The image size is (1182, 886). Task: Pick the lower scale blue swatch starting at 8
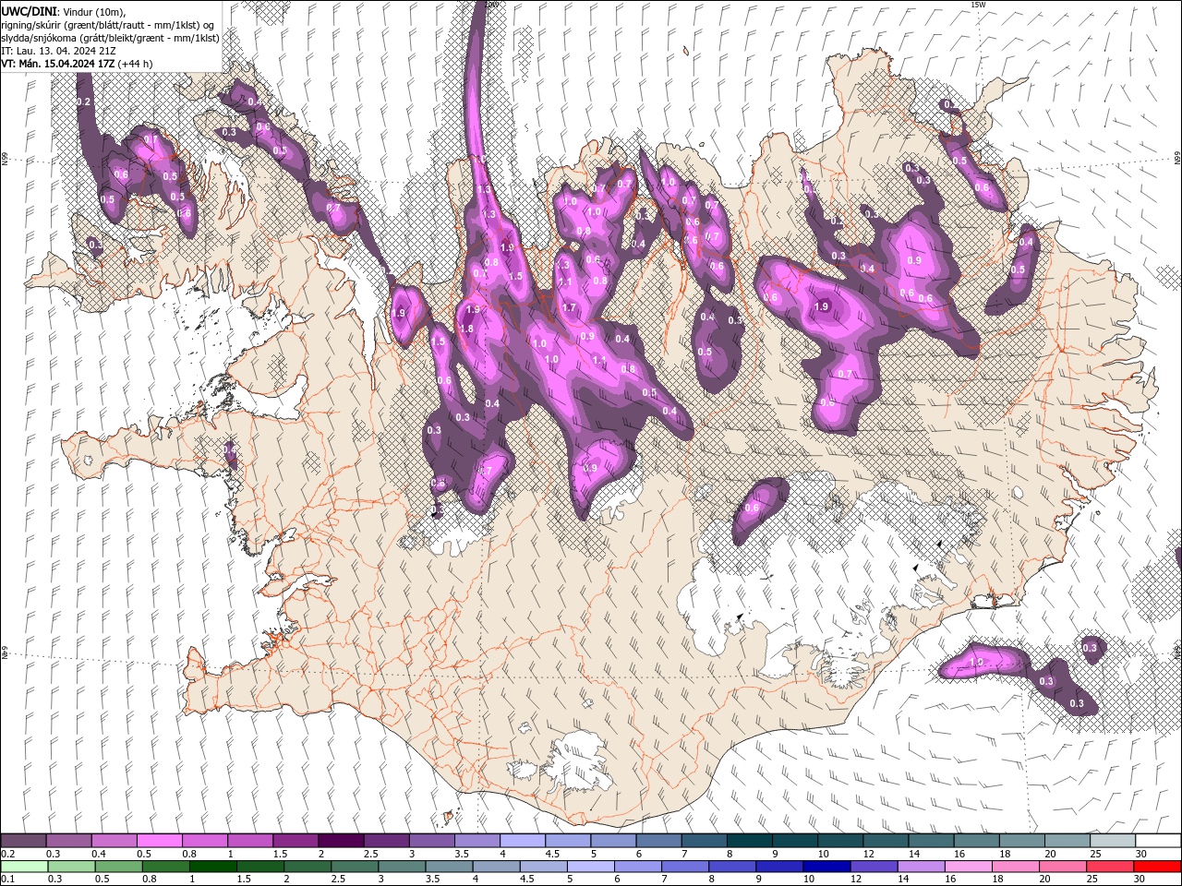click(731, 866)
